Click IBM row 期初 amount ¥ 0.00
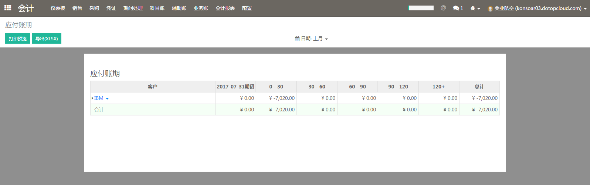 247,98
